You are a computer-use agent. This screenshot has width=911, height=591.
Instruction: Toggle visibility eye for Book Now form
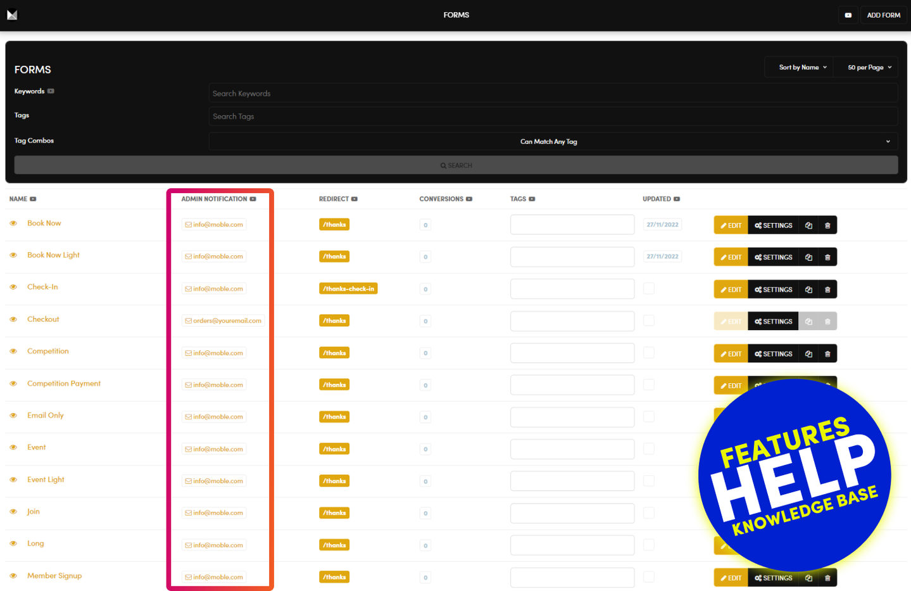(13, 224)
